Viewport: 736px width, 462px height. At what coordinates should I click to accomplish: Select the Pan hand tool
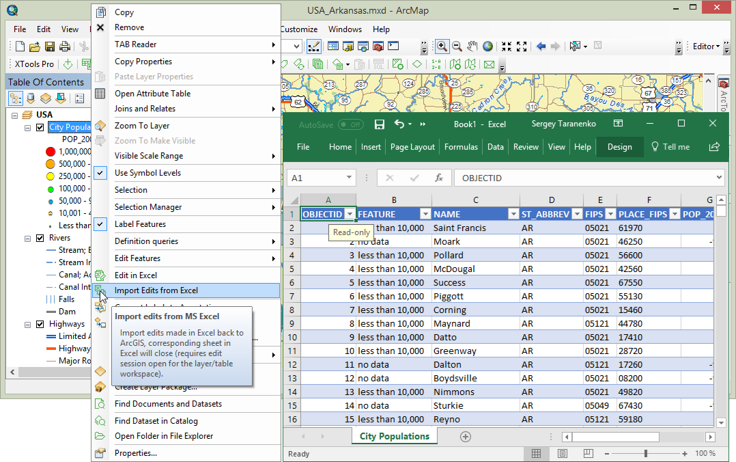pyautogui.click(x=472, y=46)
